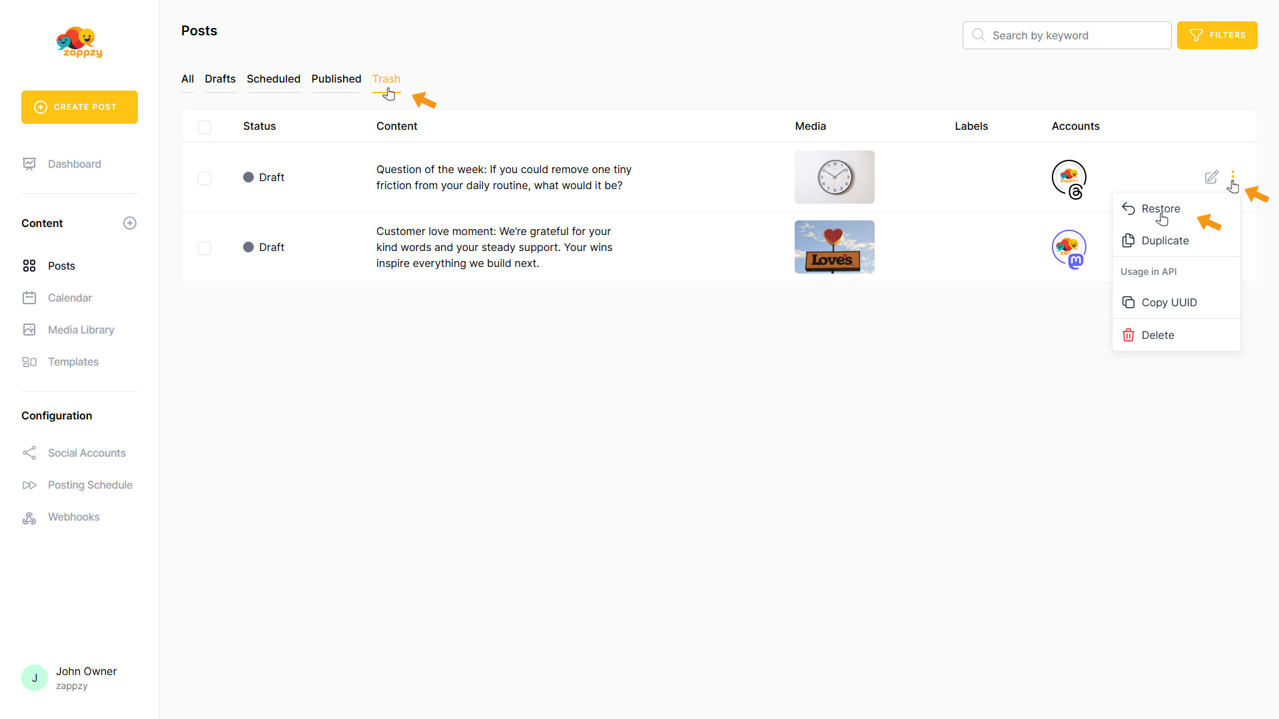Screen dimensions: 1279x719
Task: Switch to the Scheduled tab
Action: pos(273,79)
